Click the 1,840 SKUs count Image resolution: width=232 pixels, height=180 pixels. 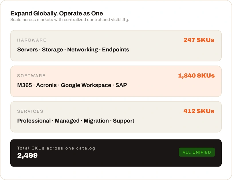[x=196, y=75]
